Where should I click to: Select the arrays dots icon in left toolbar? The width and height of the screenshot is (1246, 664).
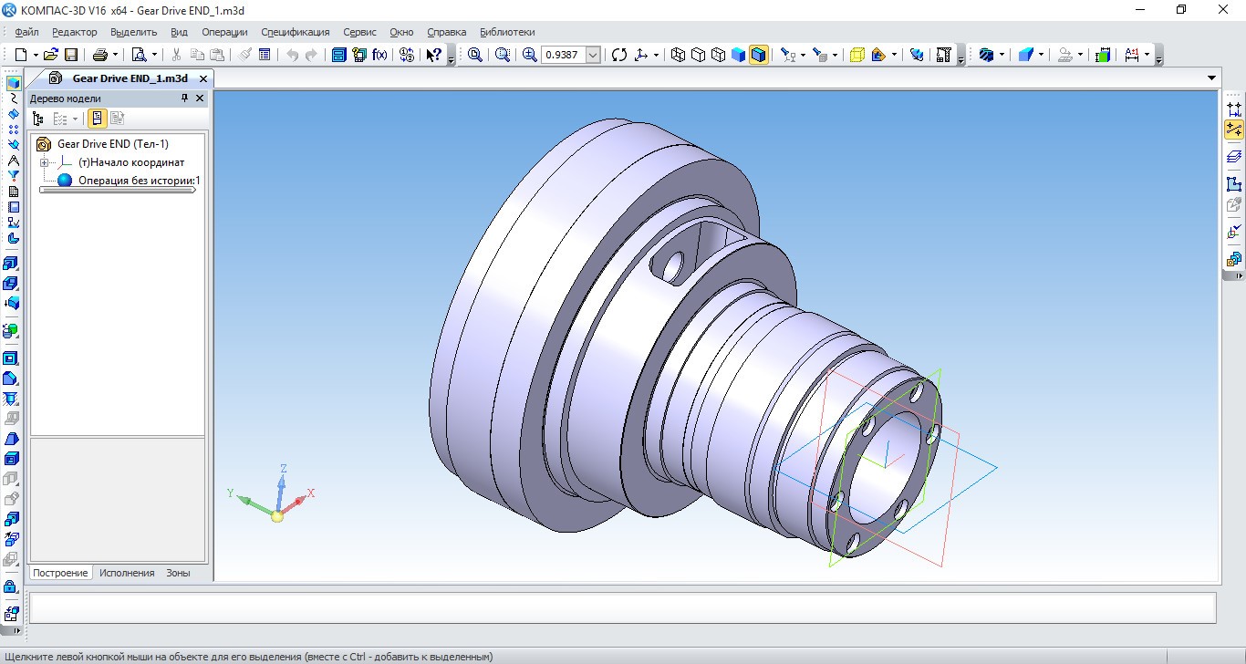pyautogui.click(x=13, y=129)
